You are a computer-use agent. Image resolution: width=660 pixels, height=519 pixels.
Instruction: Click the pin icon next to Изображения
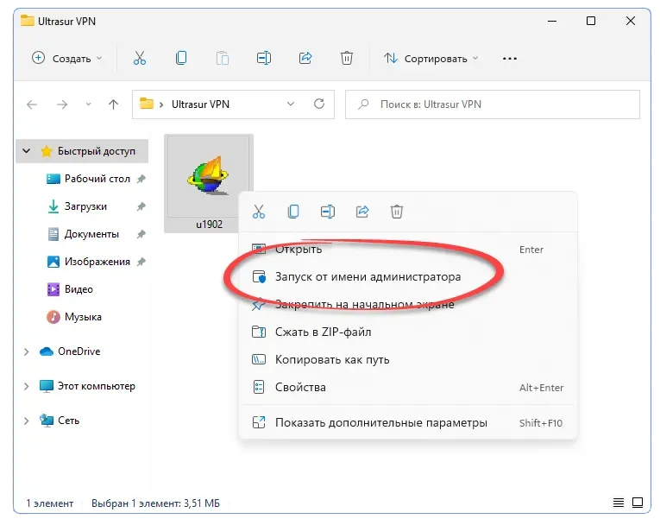(x=141, y=262)
